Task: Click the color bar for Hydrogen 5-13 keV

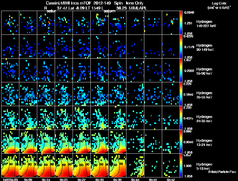Action: [x=181, y=165]
